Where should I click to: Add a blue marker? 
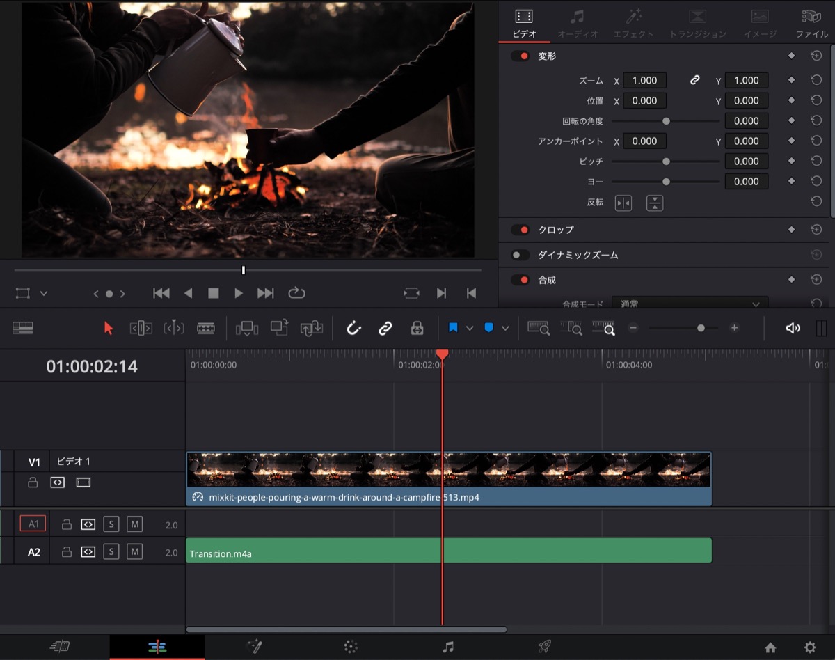click(488, 328)
